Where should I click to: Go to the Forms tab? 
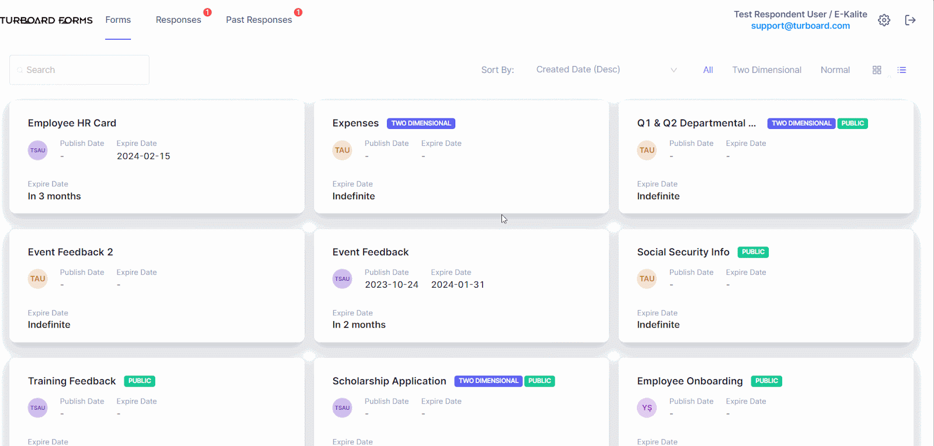tap(118, 20)
